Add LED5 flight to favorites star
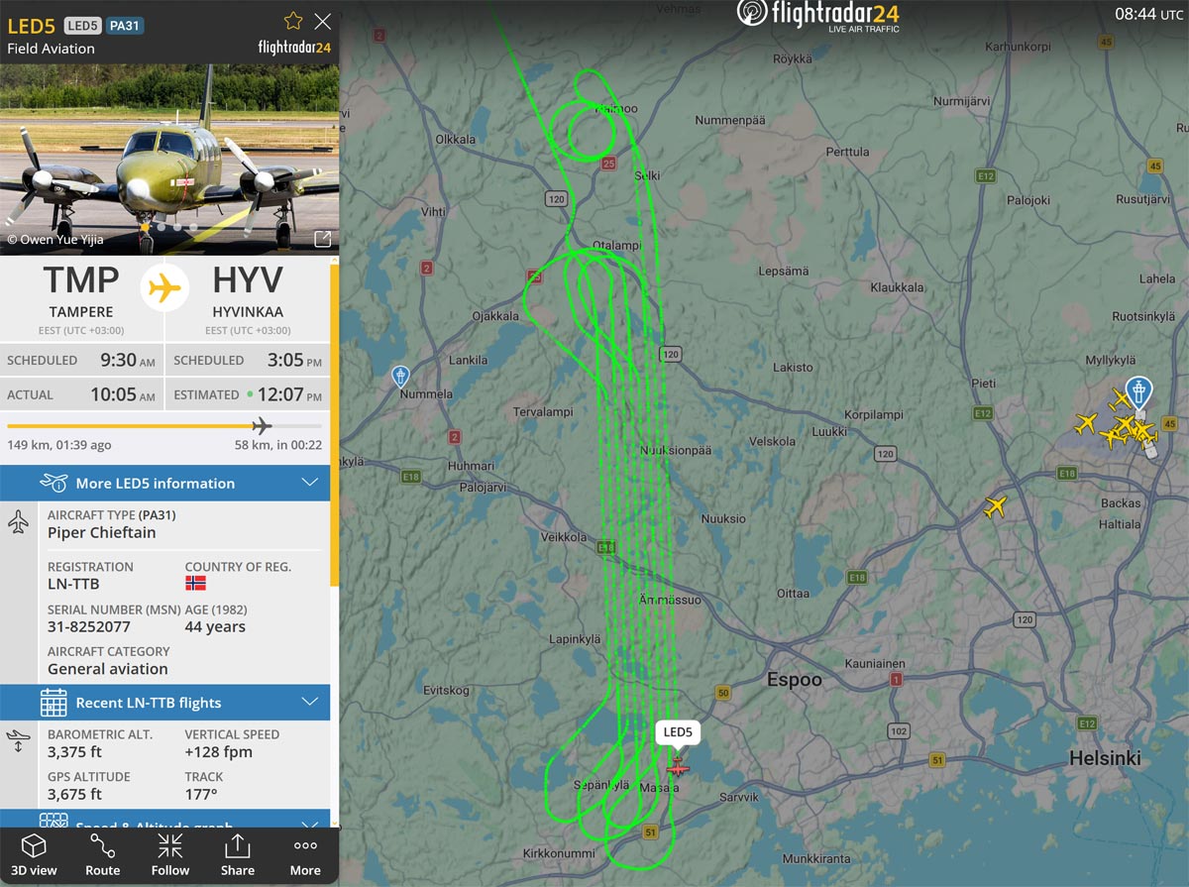 pos(292,21)
